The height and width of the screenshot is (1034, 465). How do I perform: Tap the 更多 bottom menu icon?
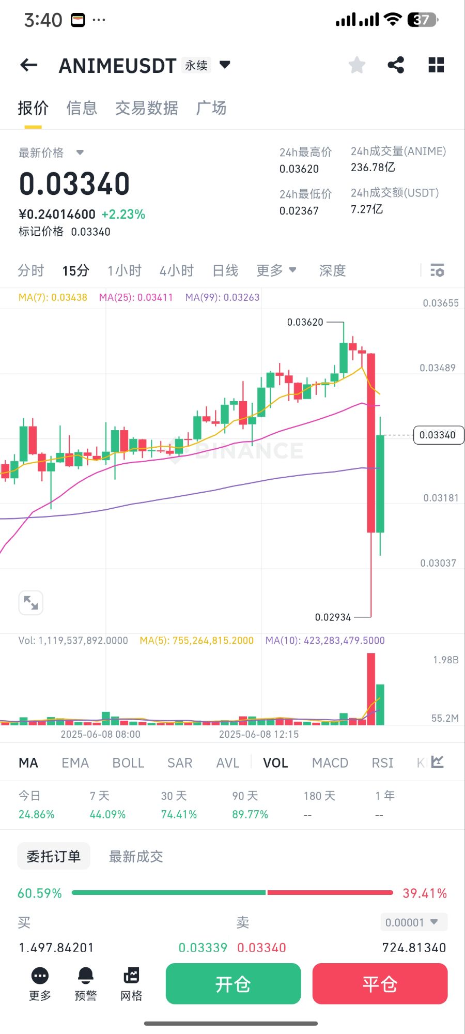click(40, 983)
